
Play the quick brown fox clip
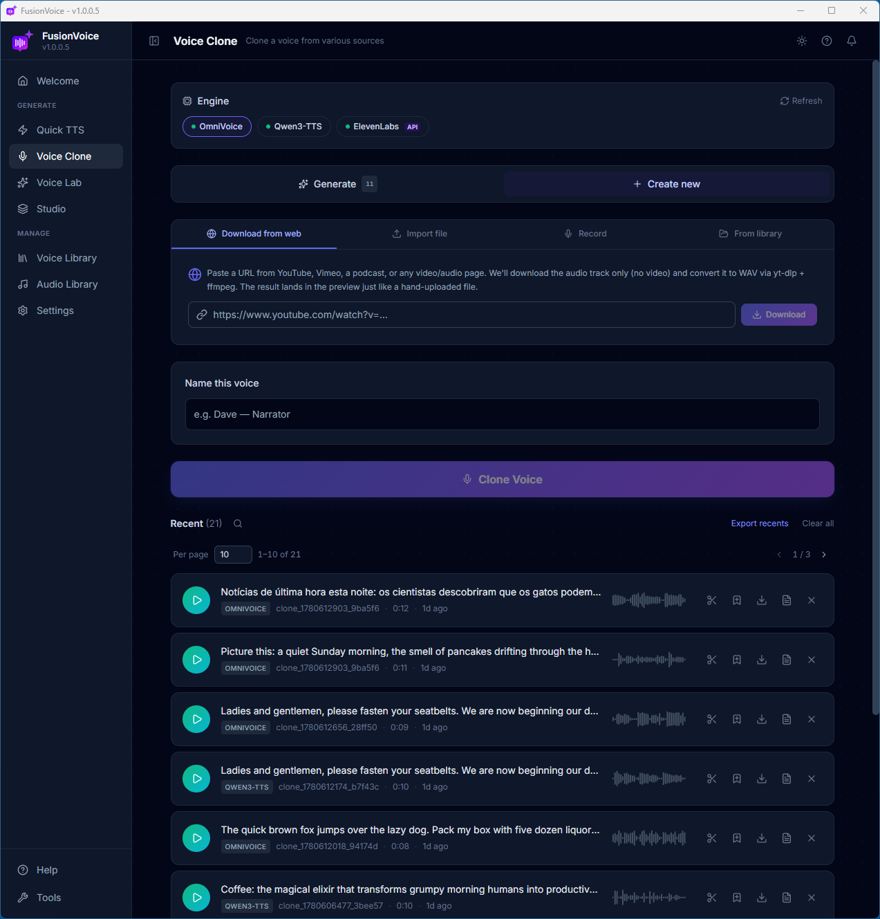196,838
